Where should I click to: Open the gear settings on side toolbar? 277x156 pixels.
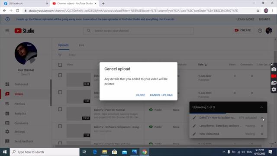click(x=274, y=90)
